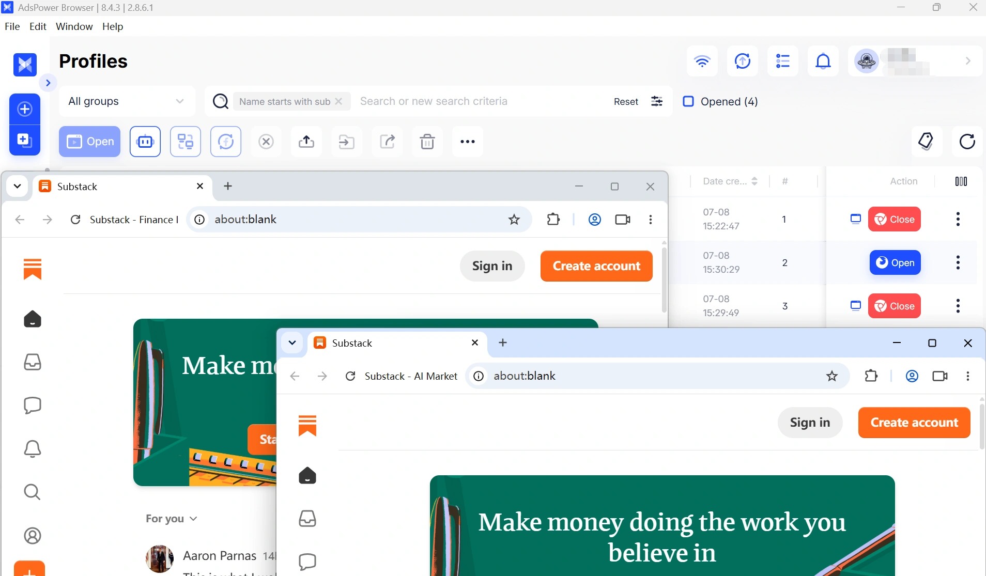Open more options for profile row 2
The width and height of the screenshot is (986, 576).
coord(958,262)
